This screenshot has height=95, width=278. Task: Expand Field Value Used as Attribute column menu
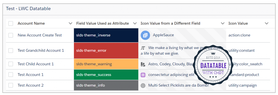[135, 23]
